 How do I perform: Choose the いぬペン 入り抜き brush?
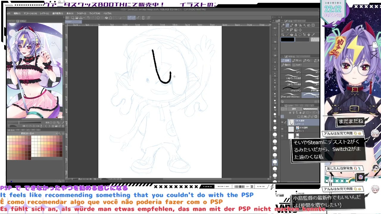pyautogui.click(x=291, y=77)
